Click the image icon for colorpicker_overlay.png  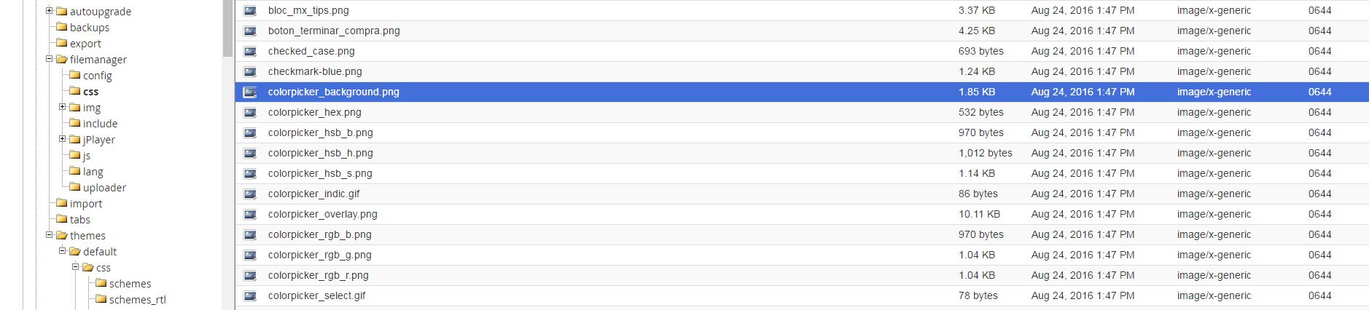coord(250,214)
